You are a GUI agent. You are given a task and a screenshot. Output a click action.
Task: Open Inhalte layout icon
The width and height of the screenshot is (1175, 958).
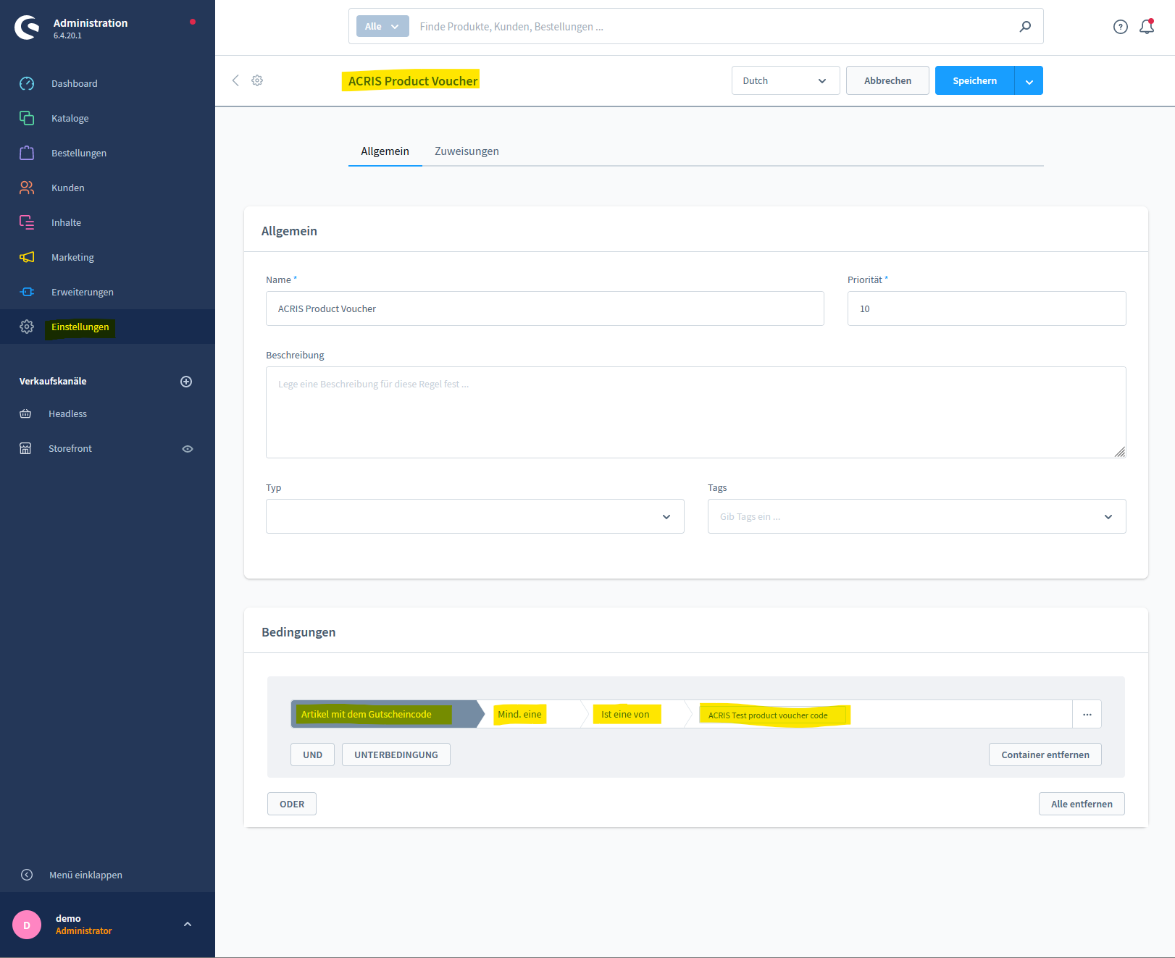27,222
